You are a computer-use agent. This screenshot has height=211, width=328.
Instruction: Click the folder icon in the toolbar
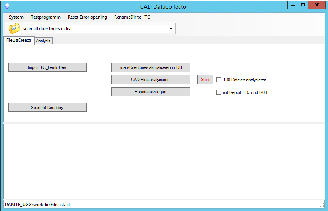point(14,29)
